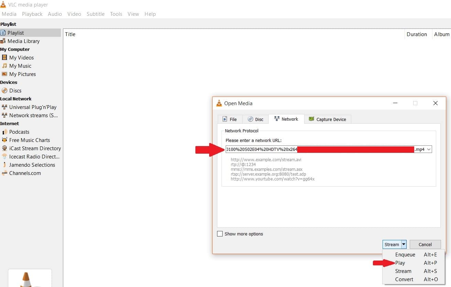
Task: Click the VLC cone in Open Media title
Action: 219,103
